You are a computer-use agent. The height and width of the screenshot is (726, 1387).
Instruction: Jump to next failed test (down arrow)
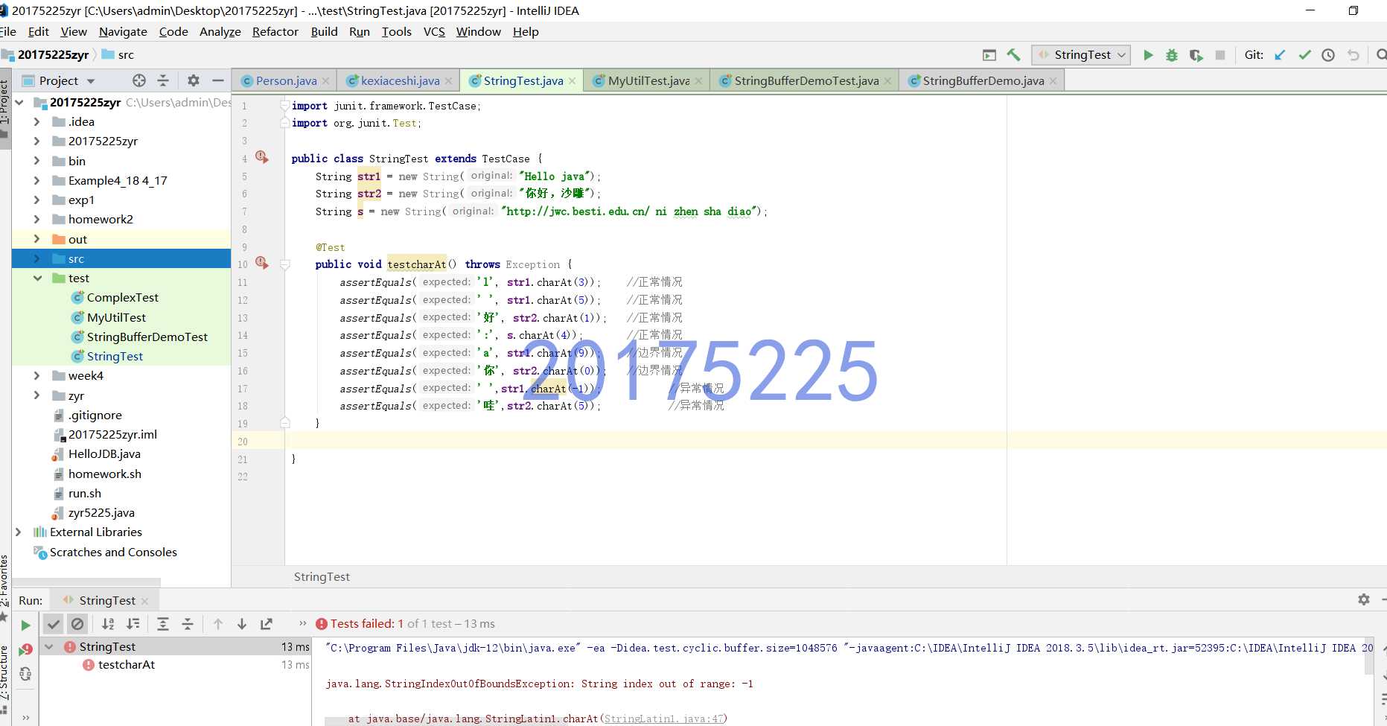click(x=242, y=624)
